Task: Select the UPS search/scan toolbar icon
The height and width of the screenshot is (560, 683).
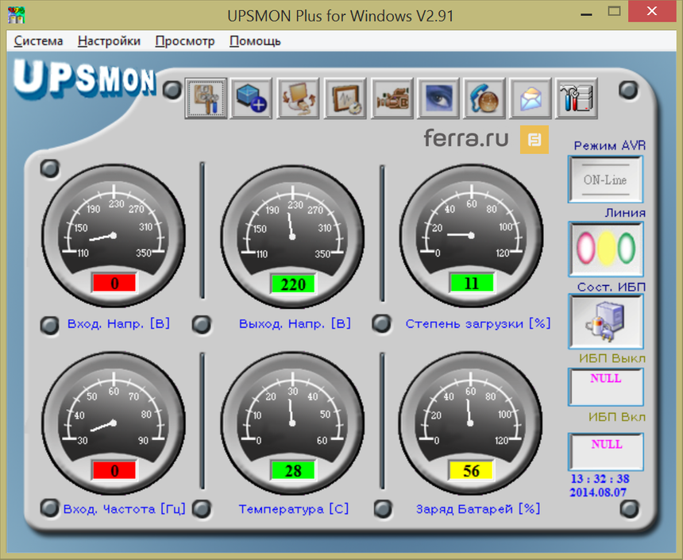Action: click(206, 98)
